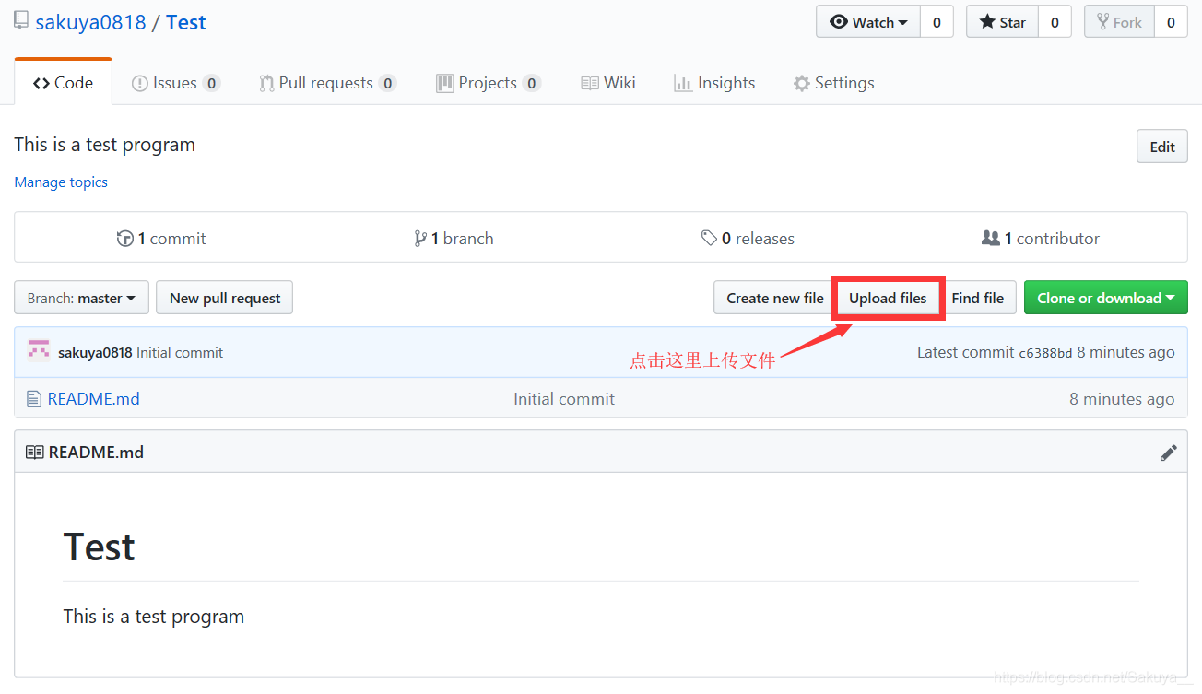Click the commit history clock icon
Image resolution: width=1202 pixels, height=694 pixels.
[x=125, y=239]
